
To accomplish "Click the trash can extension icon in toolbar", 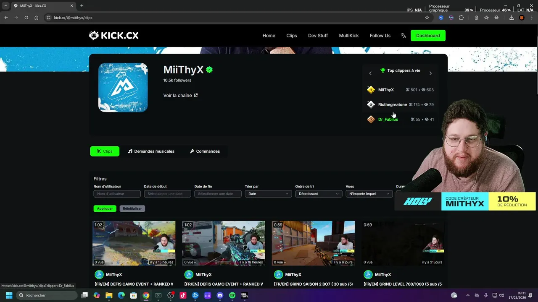I will (476, 18).
